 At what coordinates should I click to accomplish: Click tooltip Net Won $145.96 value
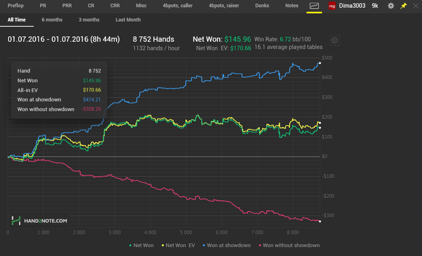click(x=92, y=80)
